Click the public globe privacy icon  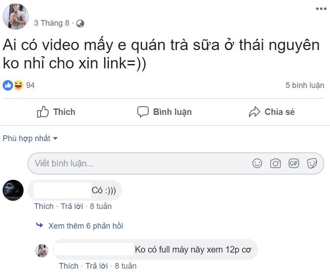80,24
